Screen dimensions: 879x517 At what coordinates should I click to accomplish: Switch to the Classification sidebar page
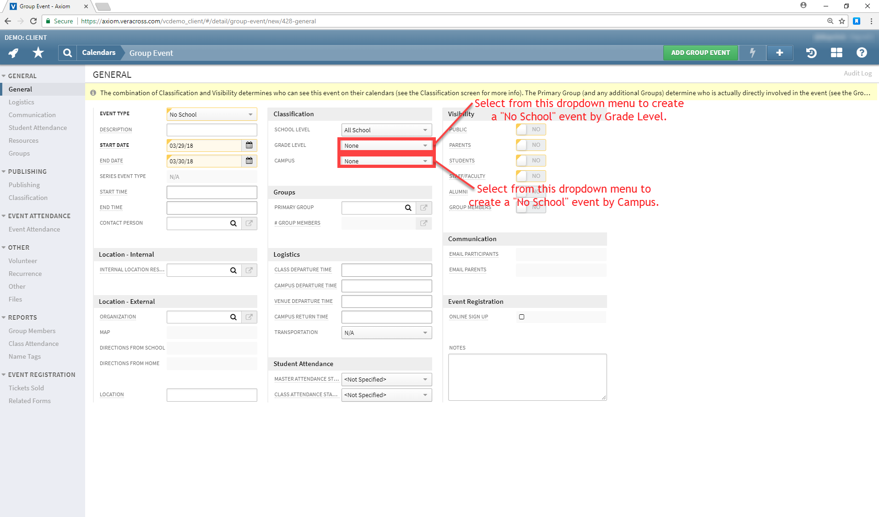[28, 198]
